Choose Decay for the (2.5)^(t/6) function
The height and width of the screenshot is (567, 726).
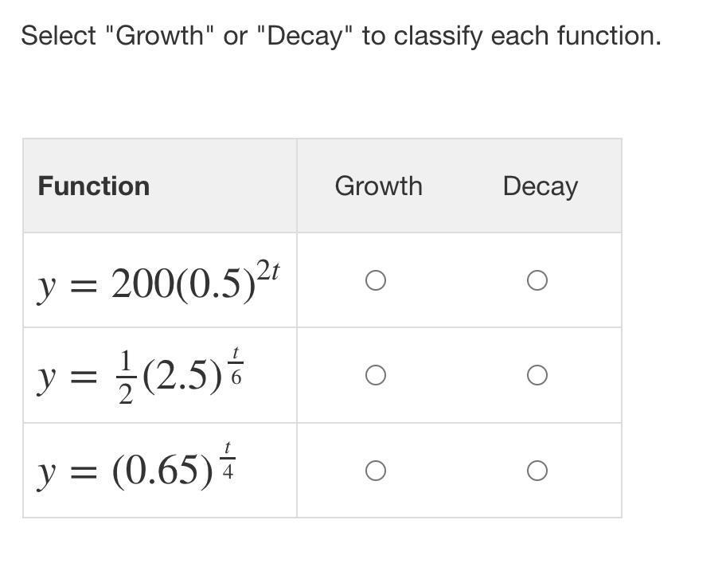537,375
